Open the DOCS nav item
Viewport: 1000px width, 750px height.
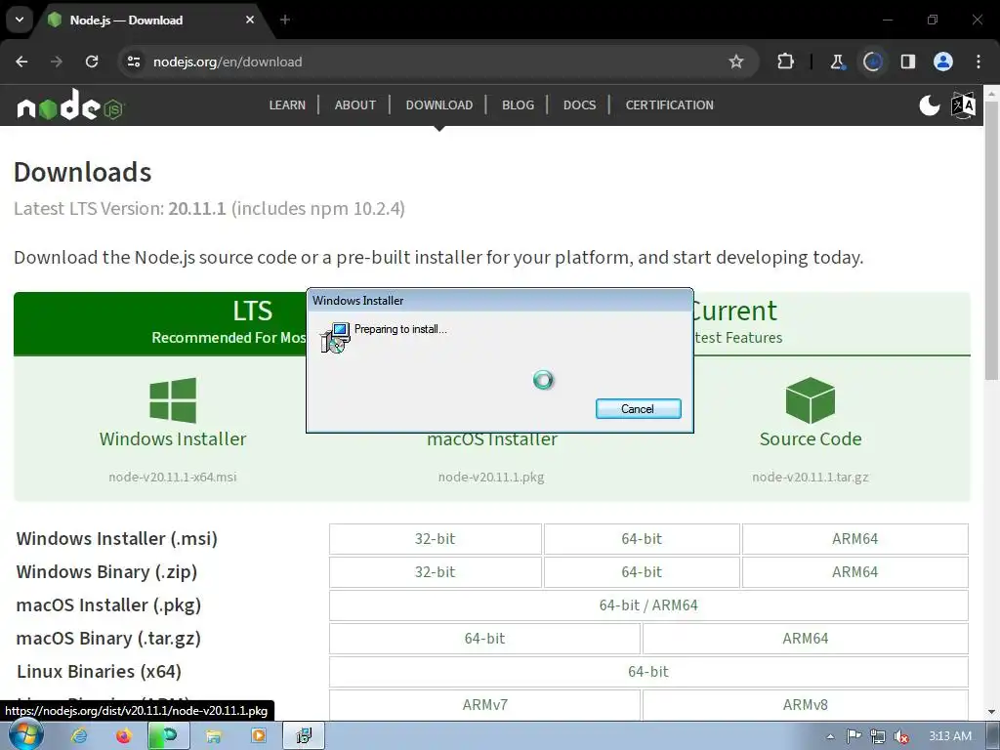580,105
